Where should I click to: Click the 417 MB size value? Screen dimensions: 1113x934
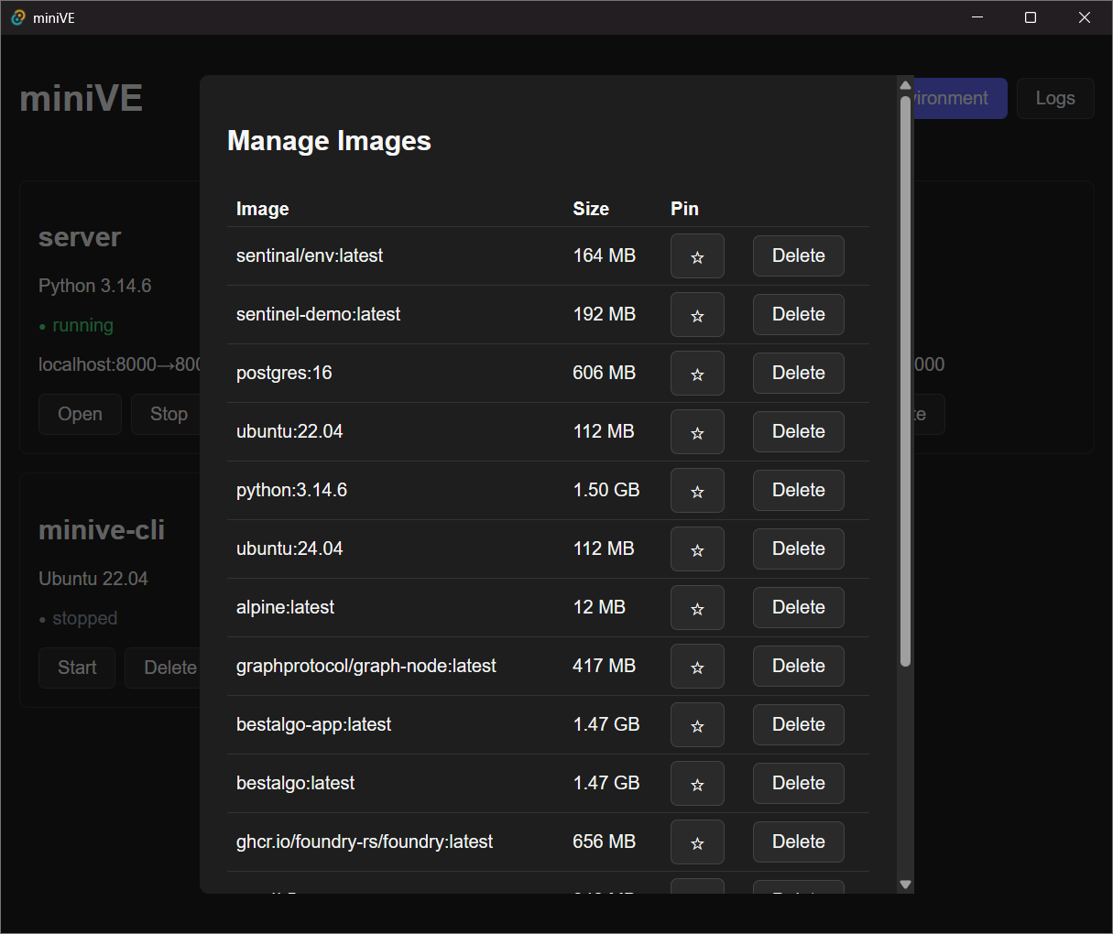[x=604, y=666]
